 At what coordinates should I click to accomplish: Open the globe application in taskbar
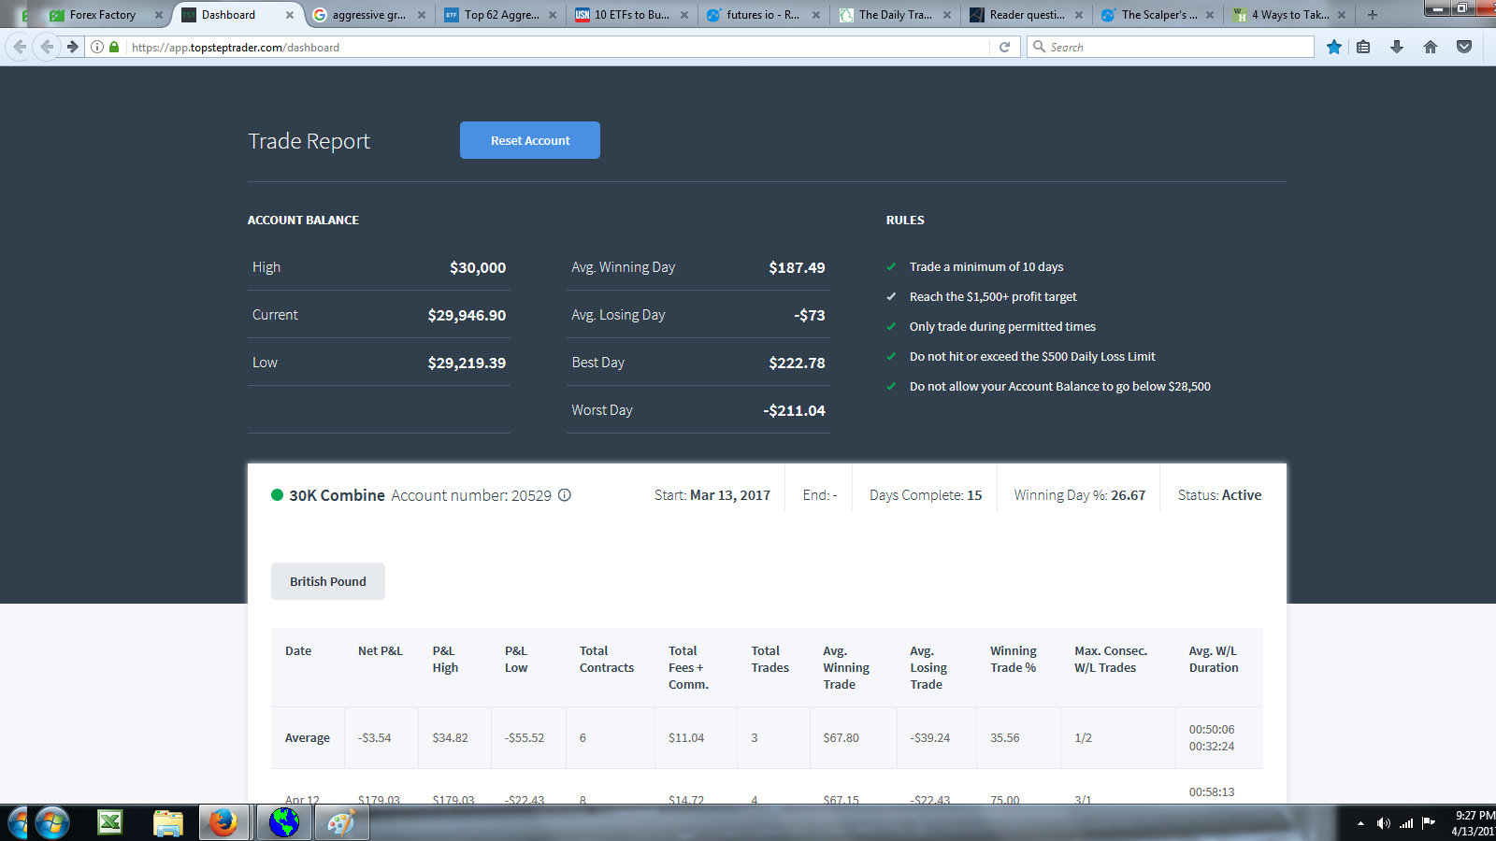(x=284, y=823)
